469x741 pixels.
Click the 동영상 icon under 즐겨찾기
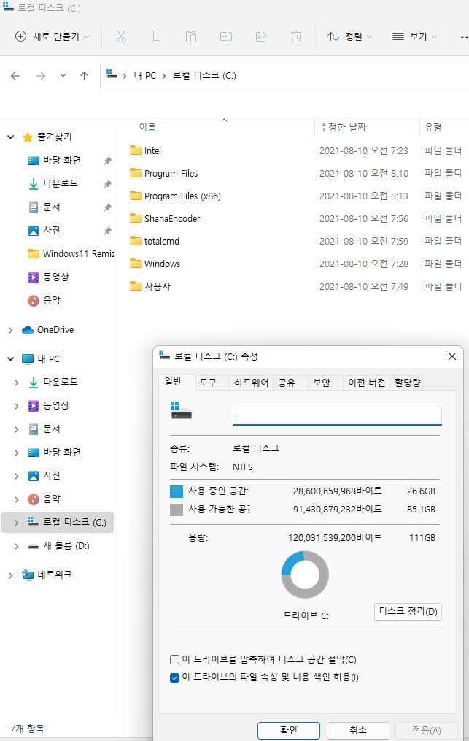click(33, 277)
